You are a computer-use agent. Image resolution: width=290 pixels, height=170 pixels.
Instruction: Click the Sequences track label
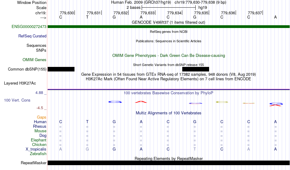36,45
